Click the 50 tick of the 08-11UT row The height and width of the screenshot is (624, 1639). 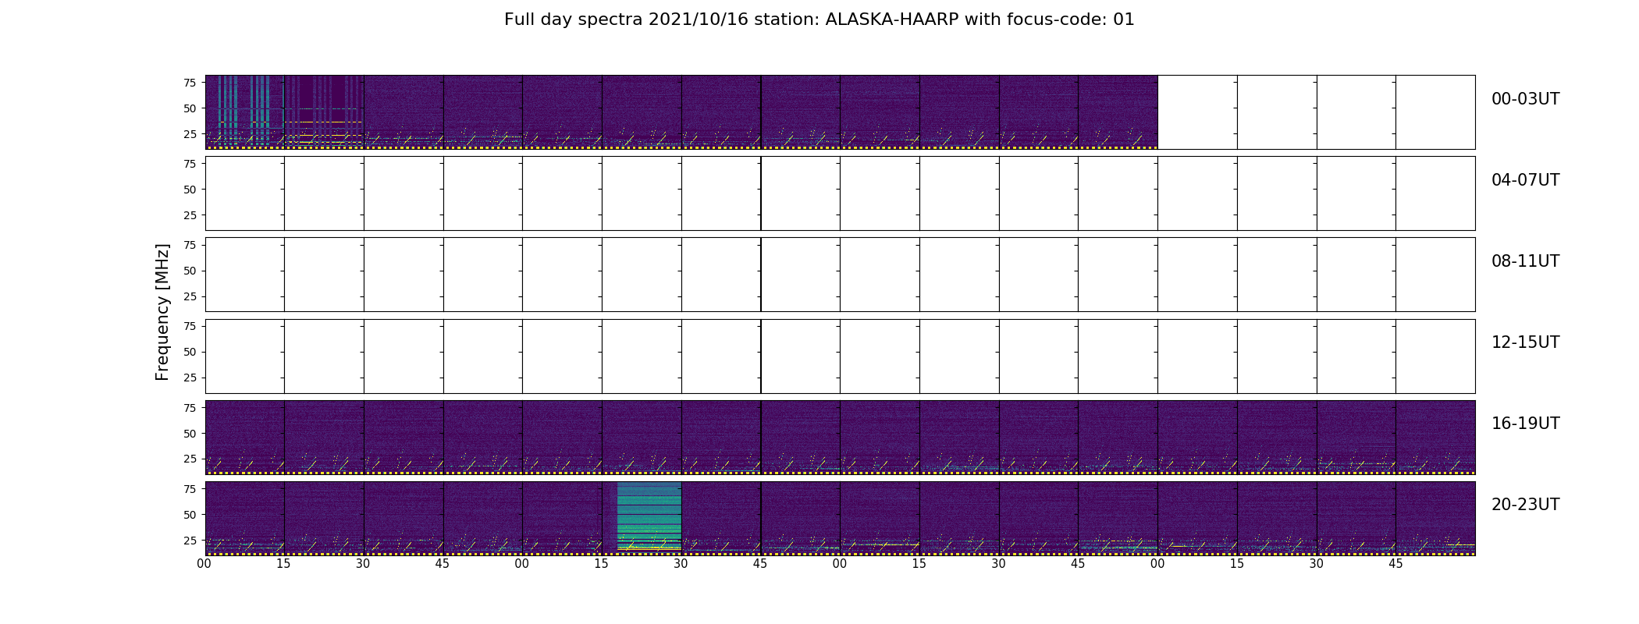[x=190, y=271]
